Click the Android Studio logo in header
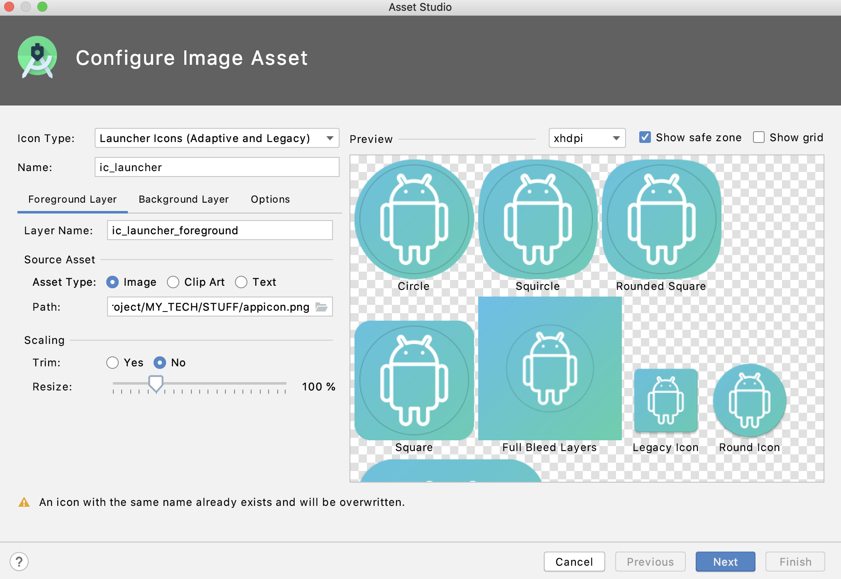The height and width of the screenshot is (579, 841). point(37,57)
